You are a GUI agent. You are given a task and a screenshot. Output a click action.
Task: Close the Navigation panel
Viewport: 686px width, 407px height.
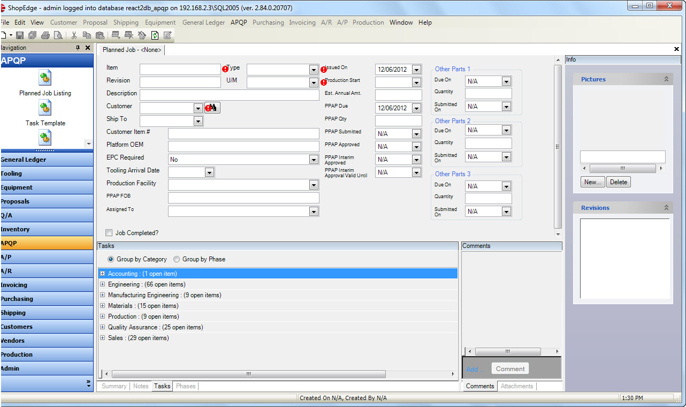pyautogui.click(x=88, y=48)
